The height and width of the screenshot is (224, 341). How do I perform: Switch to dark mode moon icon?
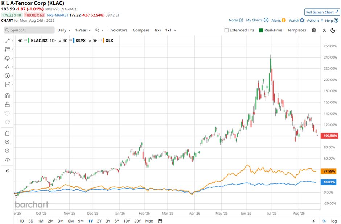(x=333, y=30)
